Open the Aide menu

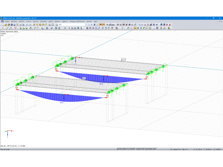click(95, 21)
